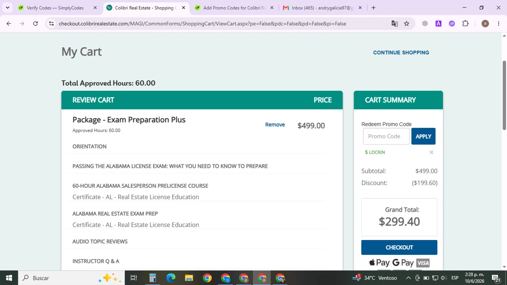Apply the promo code
507x285 pixels.
click(423, 136)
